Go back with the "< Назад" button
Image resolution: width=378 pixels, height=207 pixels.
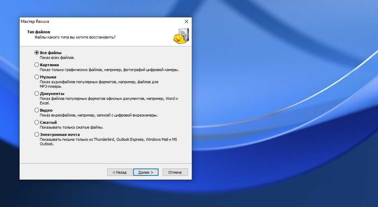point(120,172)
